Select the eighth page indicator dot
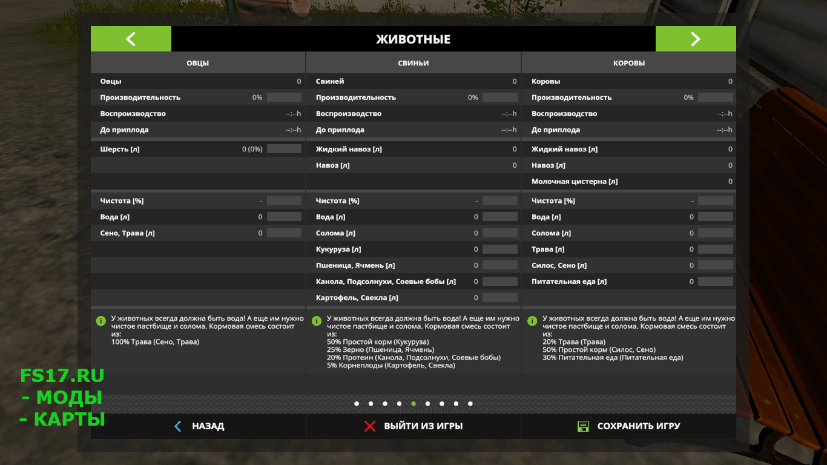827x465 pixels. (x=456, y=403)
